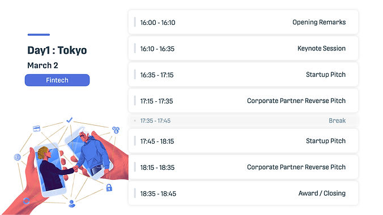
Task: Click the Fintech category button
Action: [x=57, y=80]
